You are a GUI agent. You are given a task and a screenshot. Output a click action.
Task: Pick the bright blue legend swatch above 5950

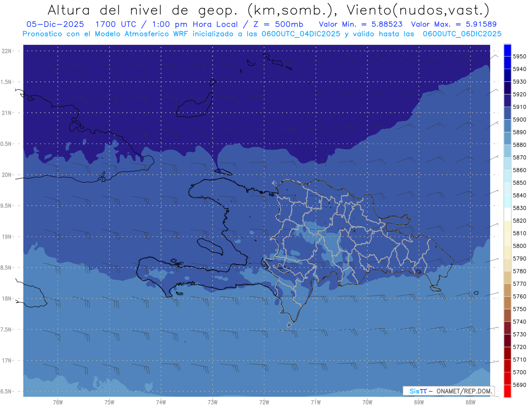[507, 50]
